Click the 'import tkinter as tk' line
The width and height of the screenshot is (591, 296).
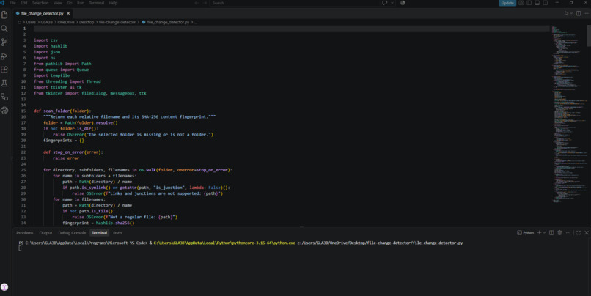click(58, 87)
